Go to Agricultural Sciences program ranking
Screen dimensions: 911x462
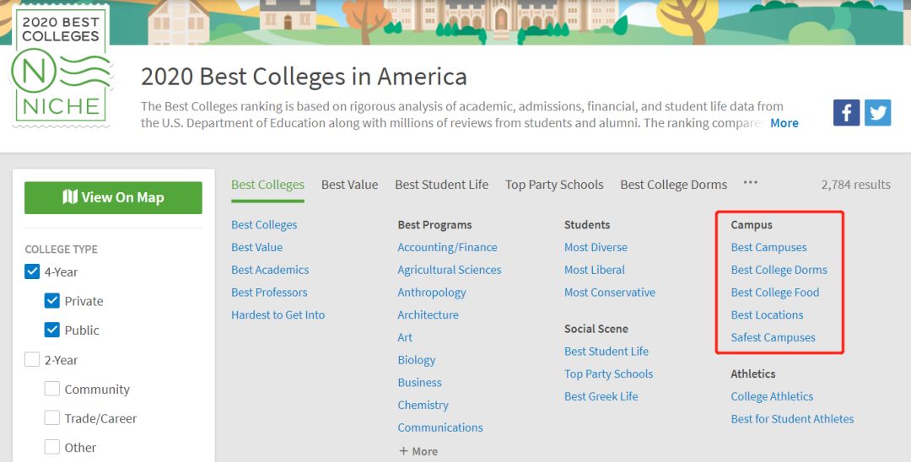click(449, 270)
